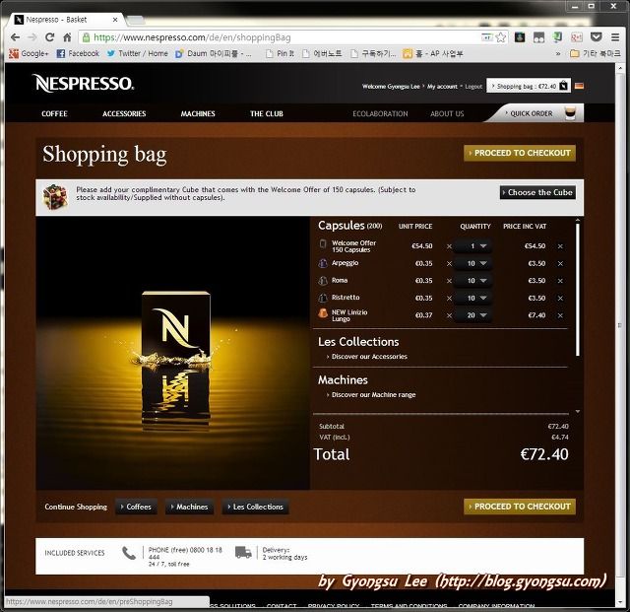Open quantity dropdown for Arpeggio
This screenshot has width=630, height=612.
pyautogui.click(x=472, y=263)
